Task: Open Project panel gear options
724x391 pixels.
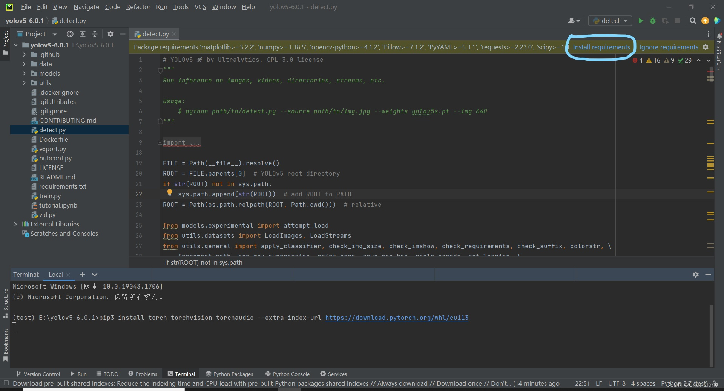Action: click(x=110, y=34)
